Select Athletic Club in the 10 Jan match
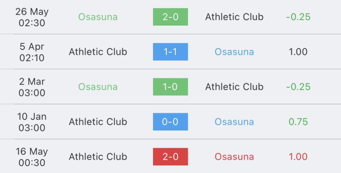This screenshot has width=341, height=173. tap(98, 122)
